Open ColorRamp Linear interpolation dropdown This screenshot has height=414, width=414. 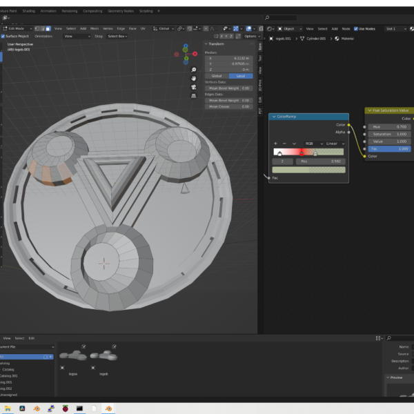(335, 143)
